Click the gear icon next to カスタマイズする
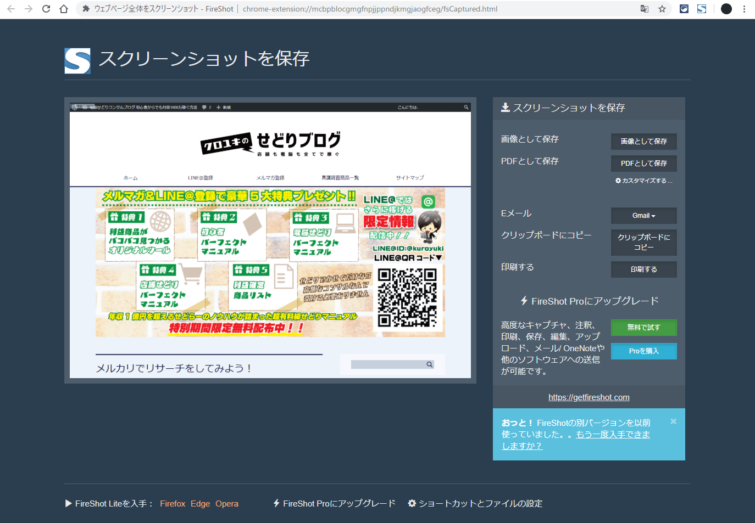 (x=618, y=181)
